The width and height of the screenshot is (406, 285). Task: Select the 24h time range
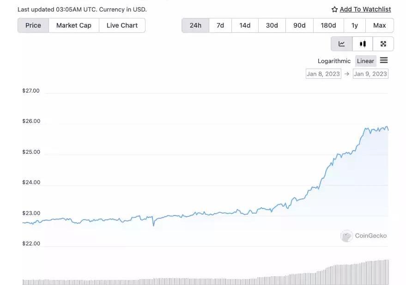[x=195, y=25]
